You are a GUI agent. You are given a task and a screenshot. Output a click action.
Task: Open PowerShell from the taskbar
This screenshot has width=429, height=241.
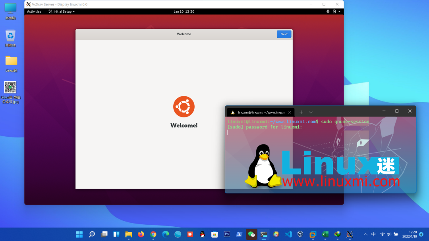click(x=239, y=235)
